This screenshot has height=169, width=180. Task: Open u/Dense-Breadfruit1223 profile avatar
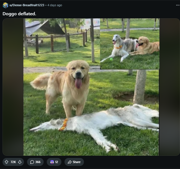[5, 5]
